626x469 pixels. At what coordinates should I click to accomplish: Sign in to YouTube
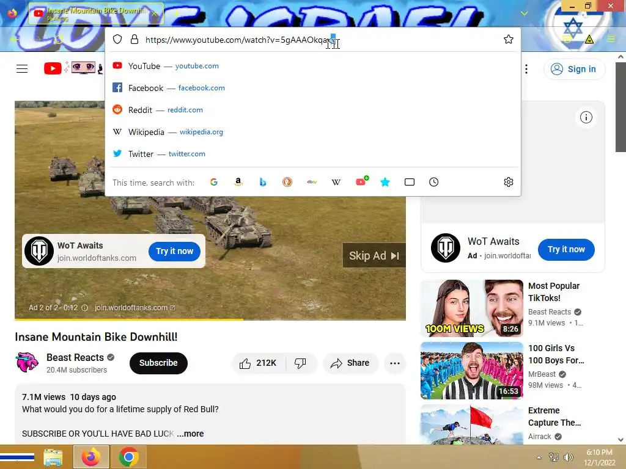(x=573, y=69)
